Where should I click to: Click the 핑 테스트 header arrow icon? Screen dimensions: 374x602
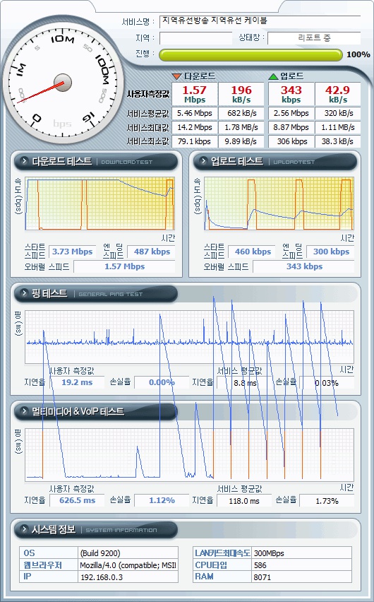click(24, 294)
